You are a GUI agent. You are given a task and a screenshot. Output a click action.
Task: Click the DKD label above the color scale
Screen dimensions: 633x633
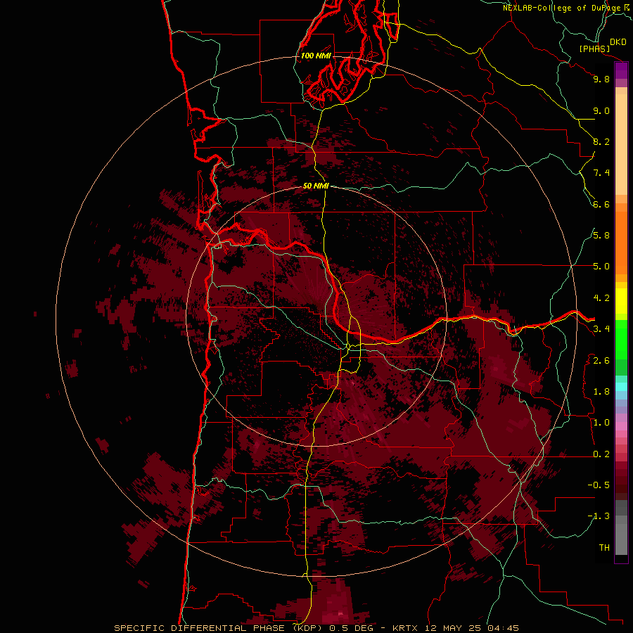pos(618,41)
